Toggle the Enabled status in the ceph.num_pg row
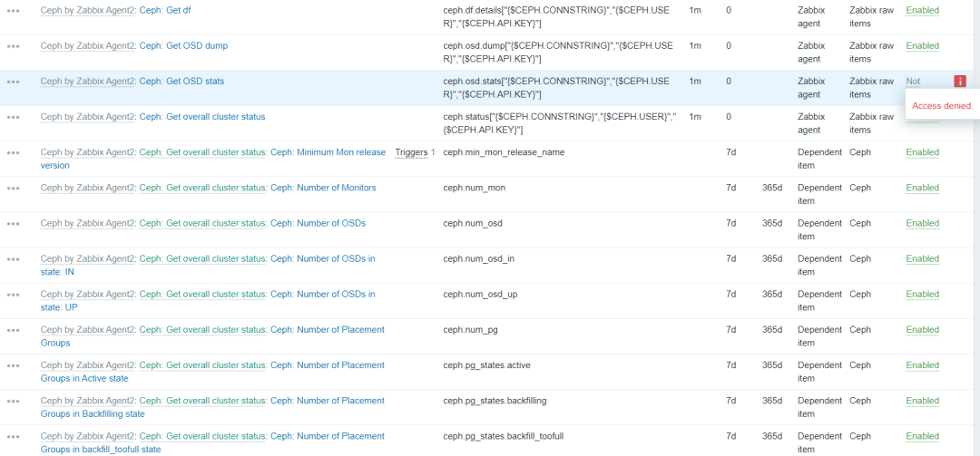This screenshot has width=980, height=456. click(x=923, y=330)
